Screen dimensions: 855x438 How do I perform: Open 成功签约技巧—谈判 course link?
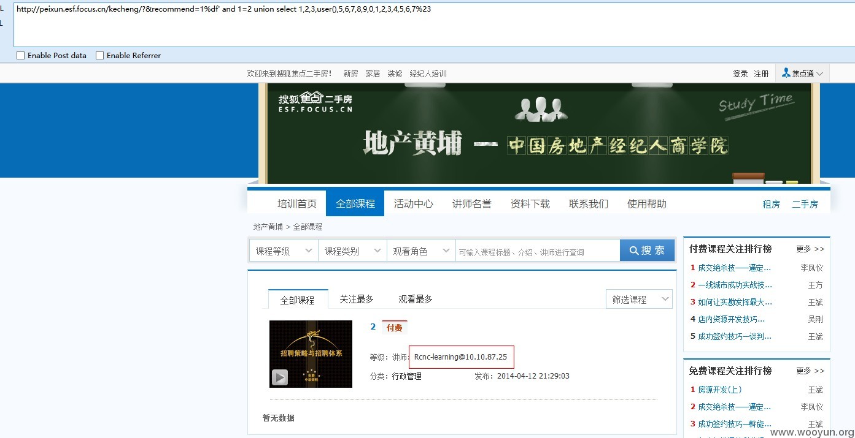pyautogui.click(x=735, y=336)
